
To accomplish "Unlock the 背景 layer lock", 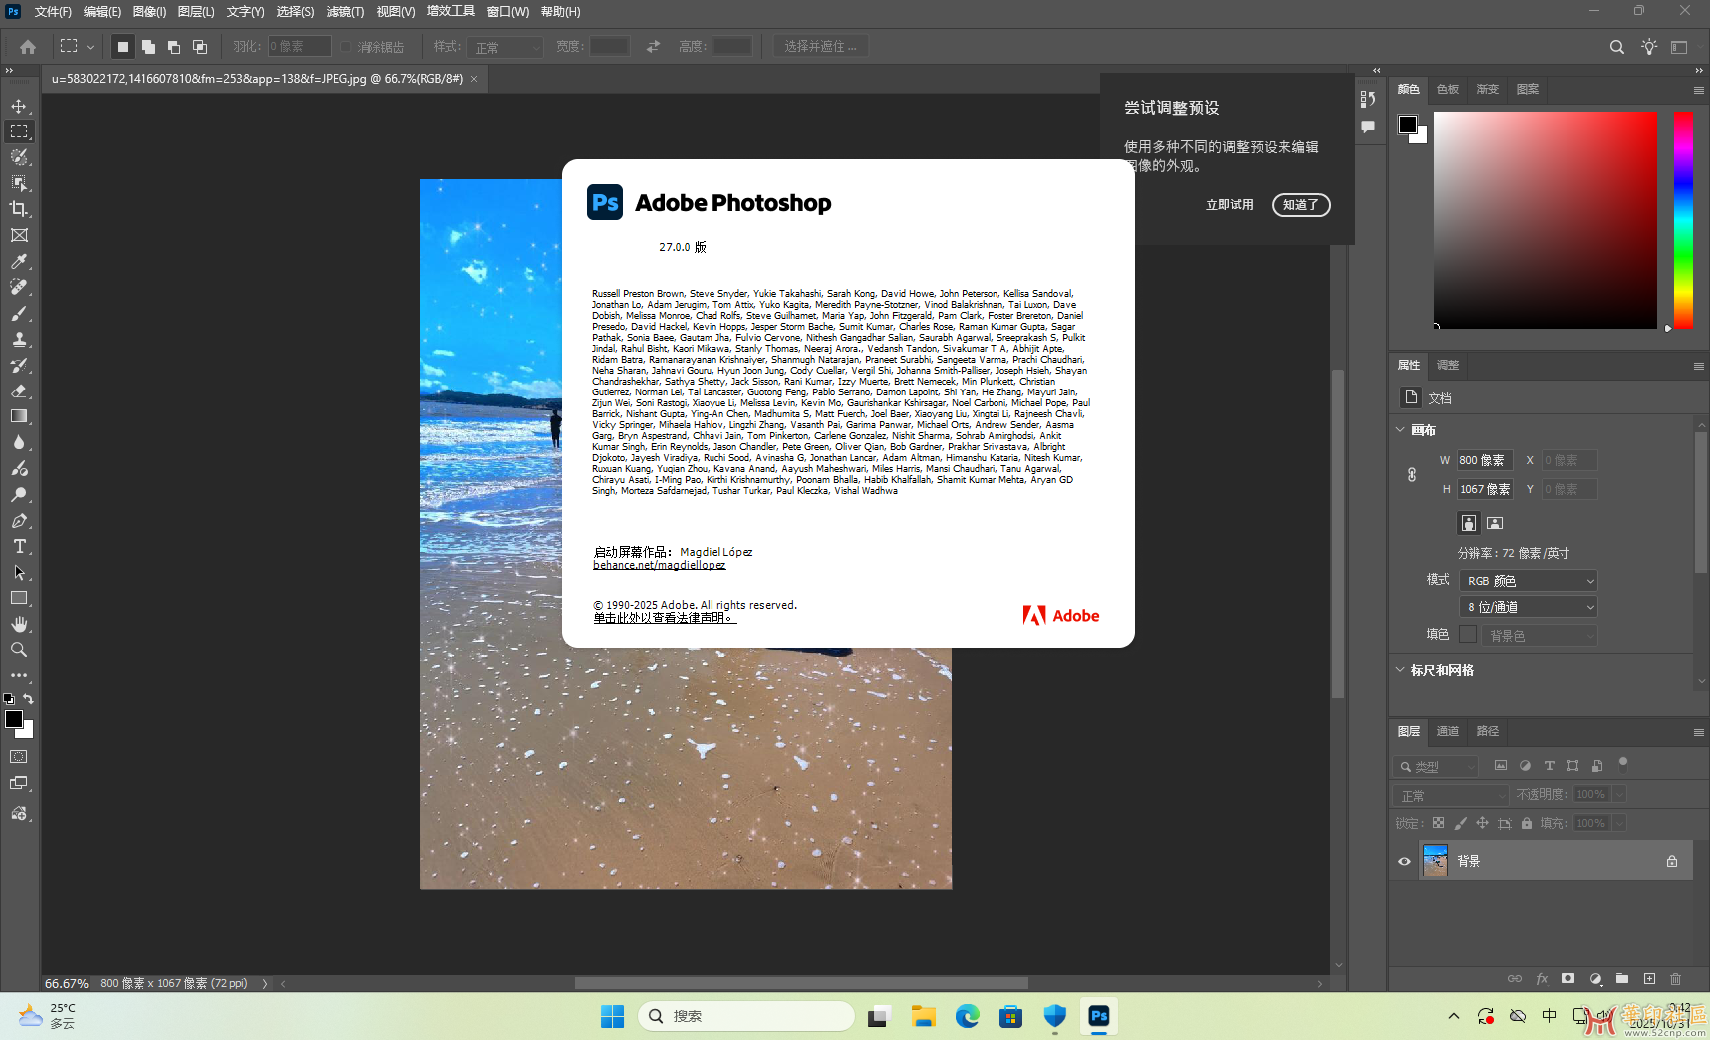I will (1674, 860).
